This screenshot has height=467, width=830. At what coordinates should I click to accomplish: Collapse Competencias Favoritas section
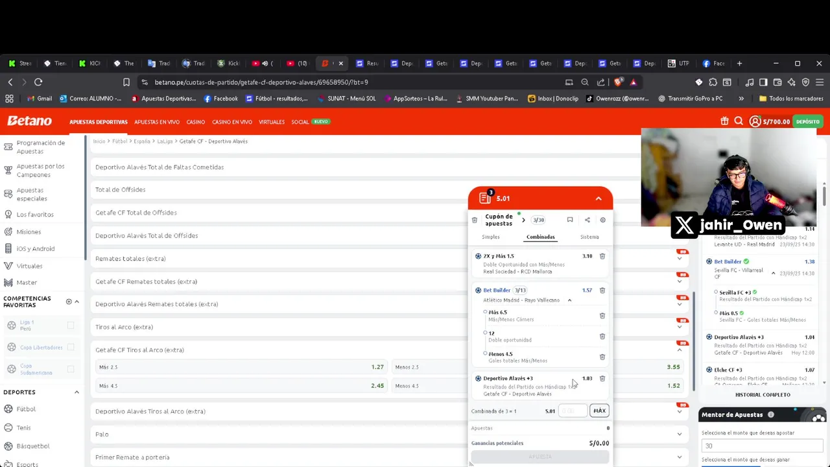tap(77, 302)
